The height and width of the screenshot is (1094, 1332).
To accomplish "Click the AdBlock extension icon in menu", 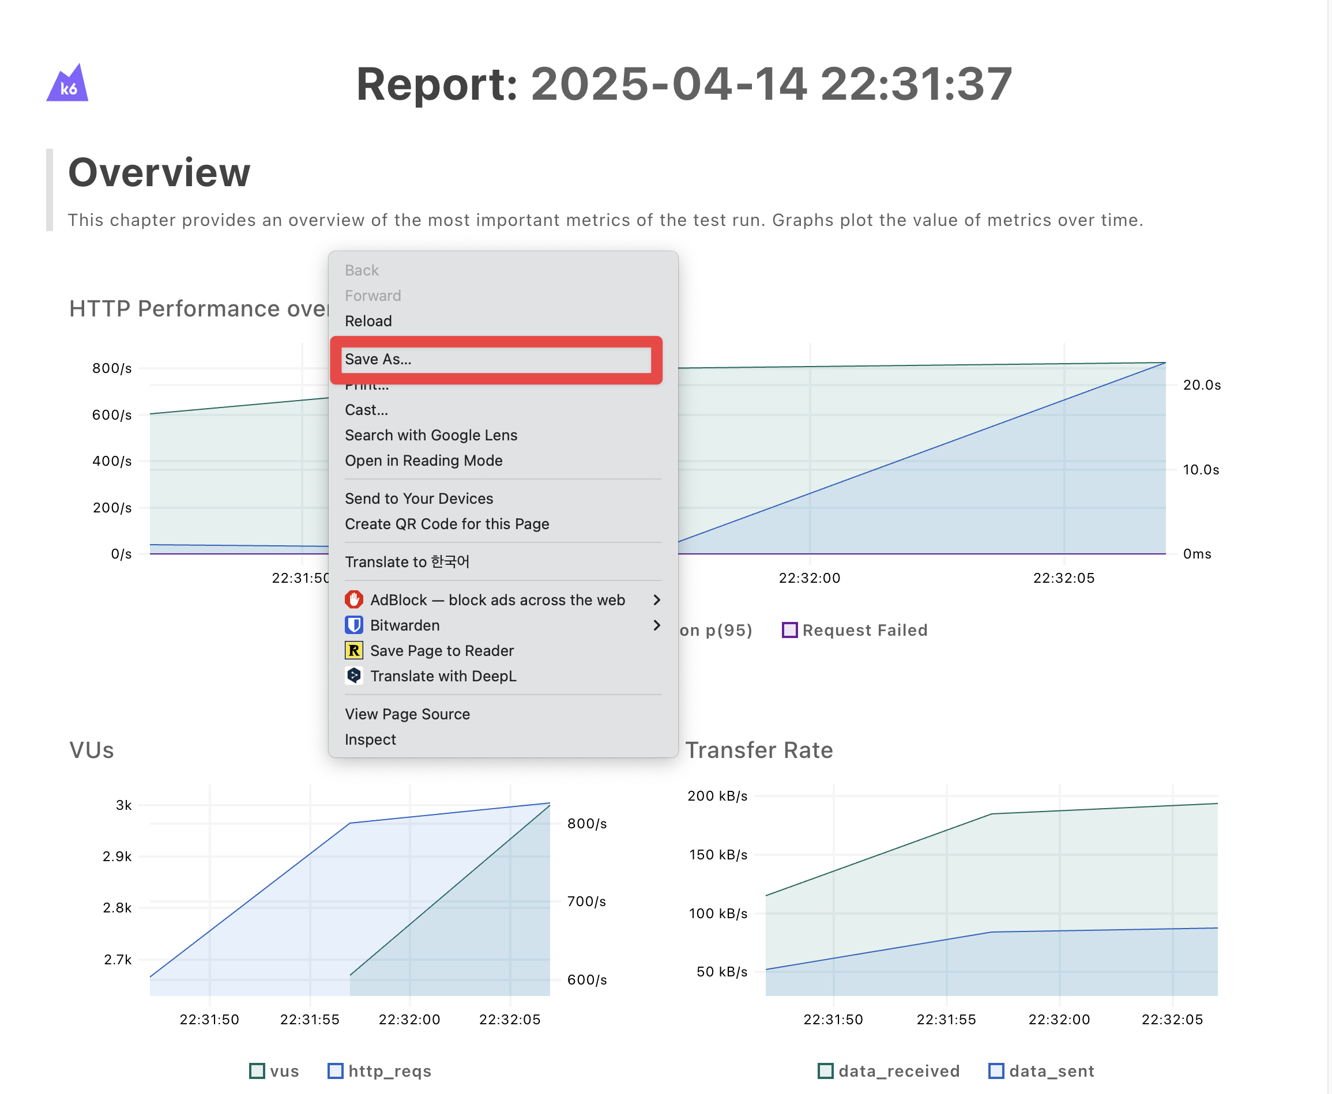I will coord(353,599).
